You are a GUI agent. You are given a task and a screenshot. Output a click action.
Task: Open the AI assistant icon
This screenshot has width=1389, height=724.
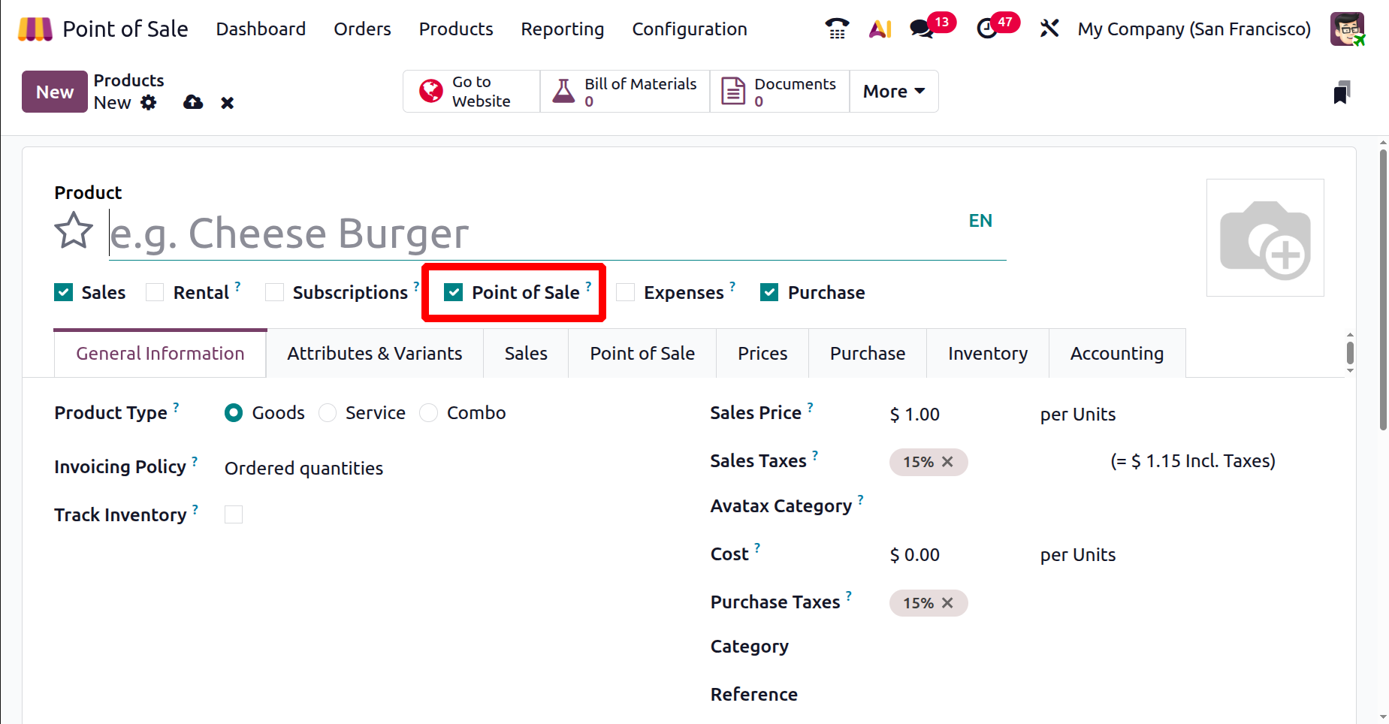pos(880,29)
